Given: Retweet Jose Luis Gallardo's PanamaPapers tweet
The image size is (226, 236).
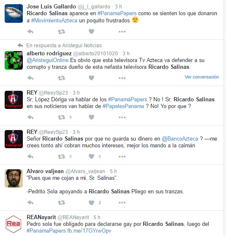Looking at the screenshot, I should pos(61,32).
